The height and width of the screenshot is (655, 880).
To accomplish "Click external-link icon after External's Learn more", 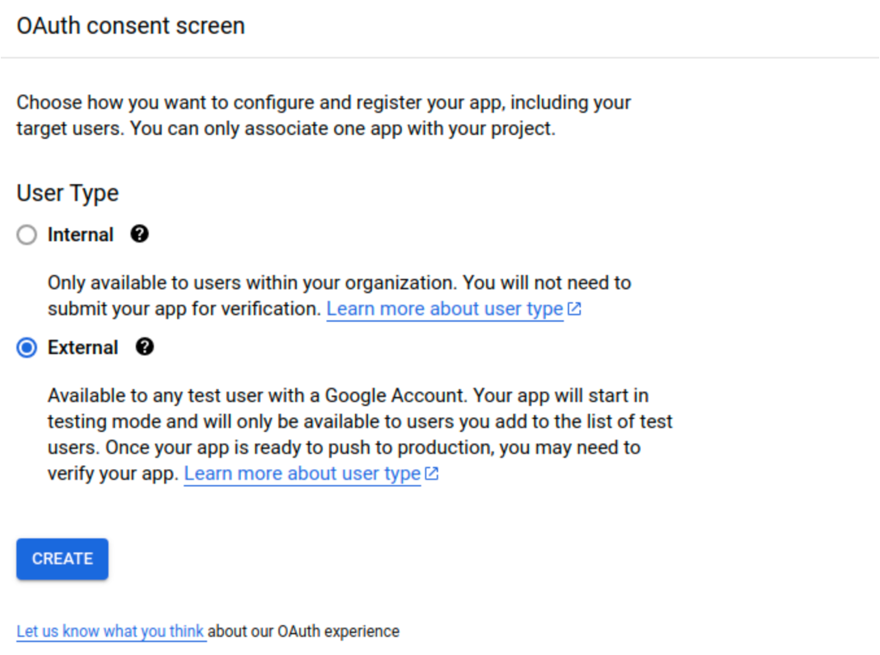I will 432,474.
